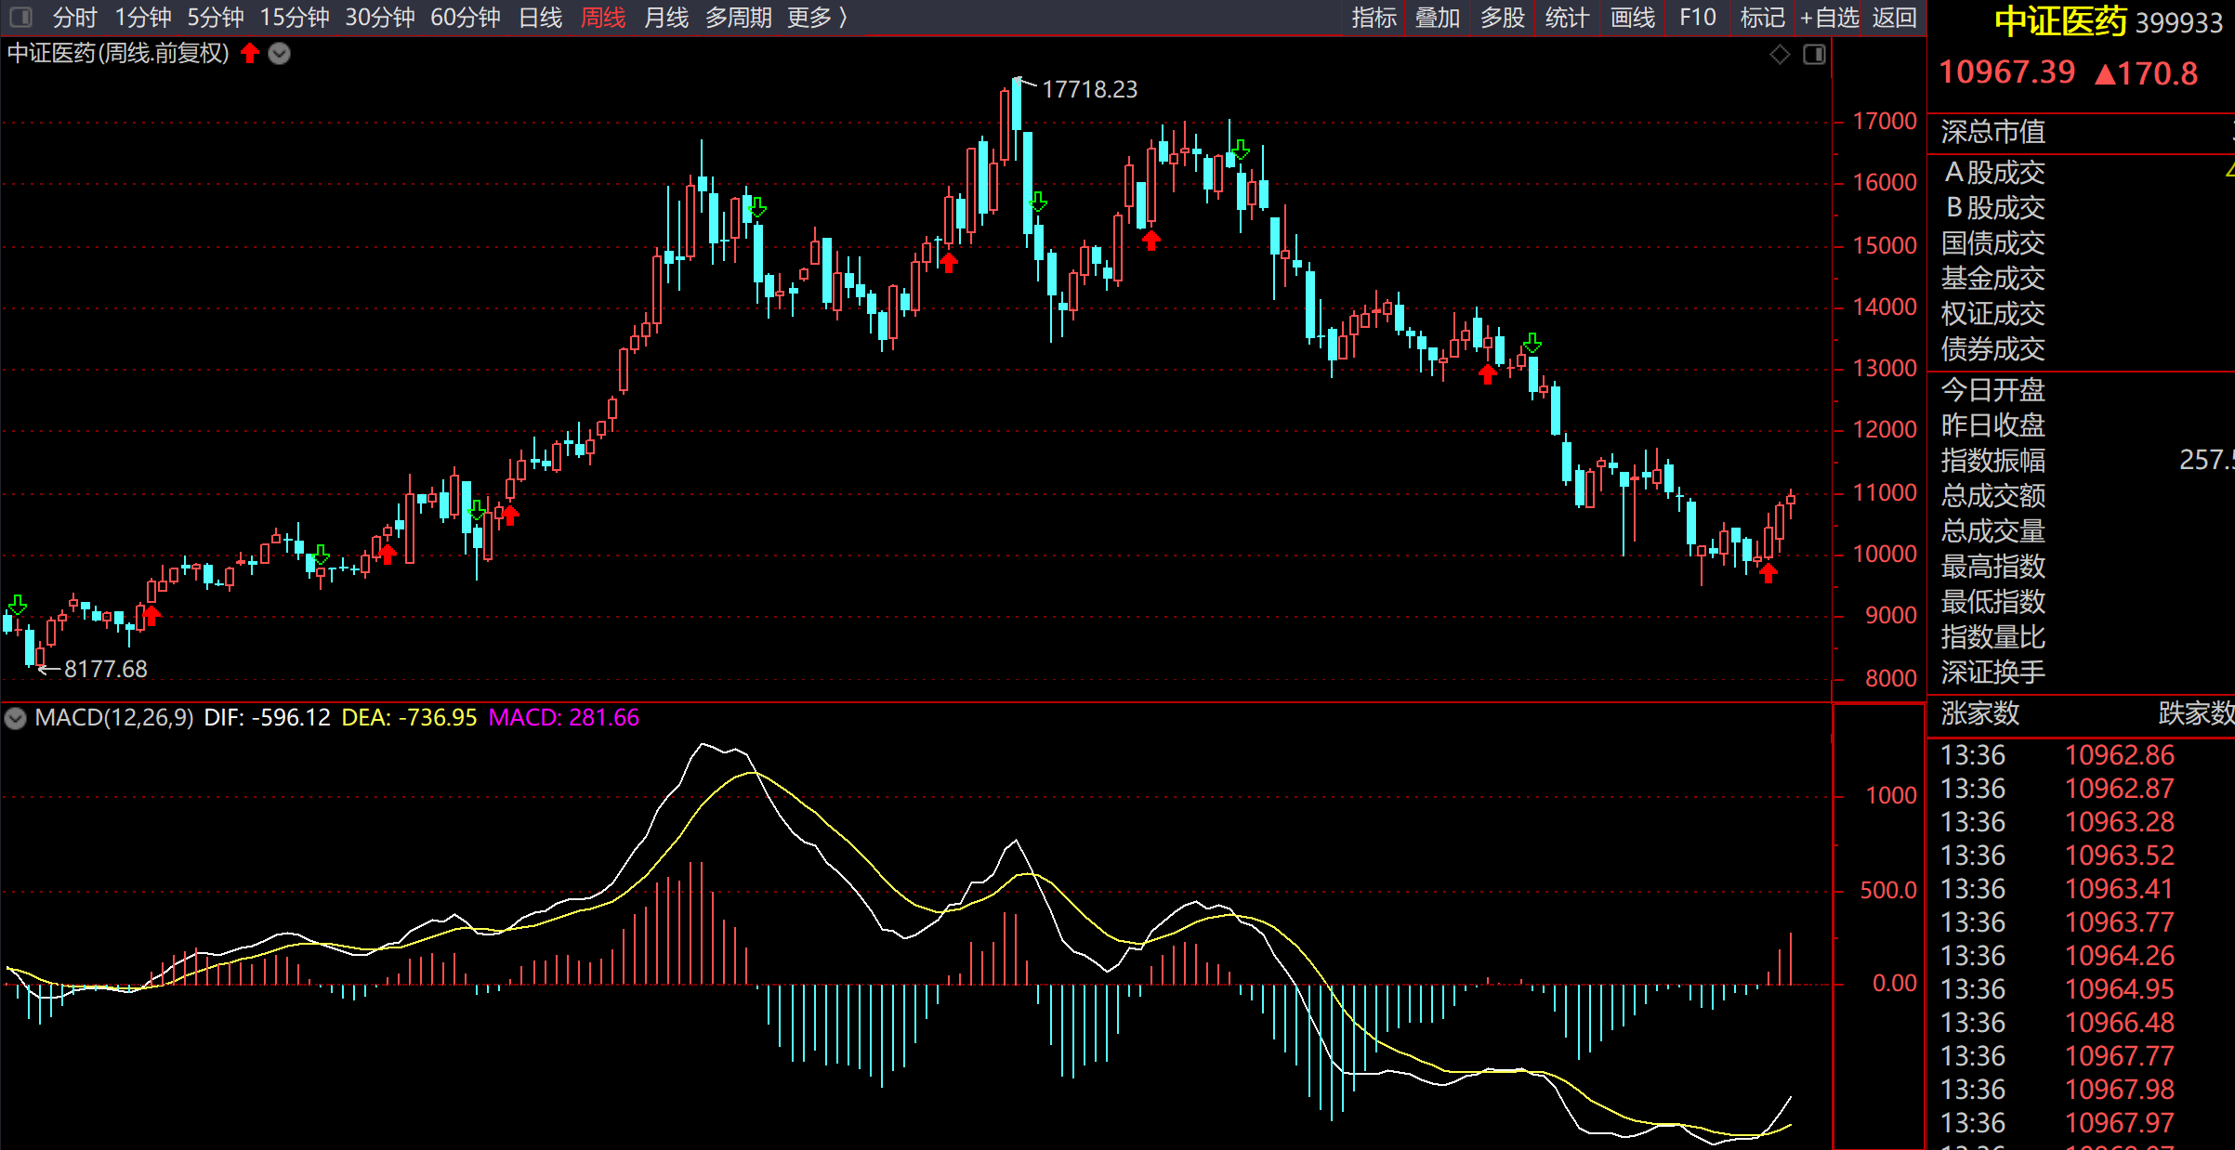Click the DIF: -596.12 value

tap(267, 718)
